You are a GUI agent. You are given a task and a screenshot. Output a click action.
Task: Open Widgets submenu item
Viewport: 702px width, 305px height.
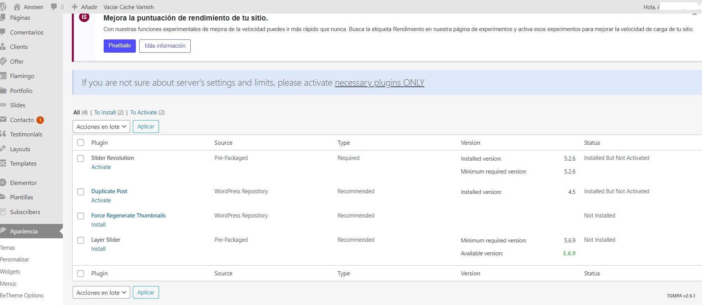10,272
